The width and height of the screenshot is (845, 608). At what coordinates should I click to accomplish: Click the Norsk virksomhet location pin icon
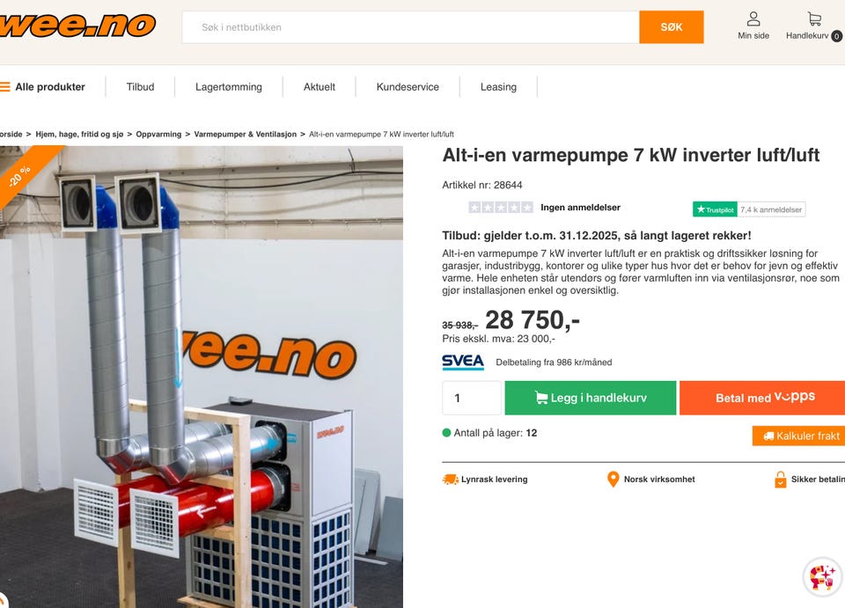point(613,480)
